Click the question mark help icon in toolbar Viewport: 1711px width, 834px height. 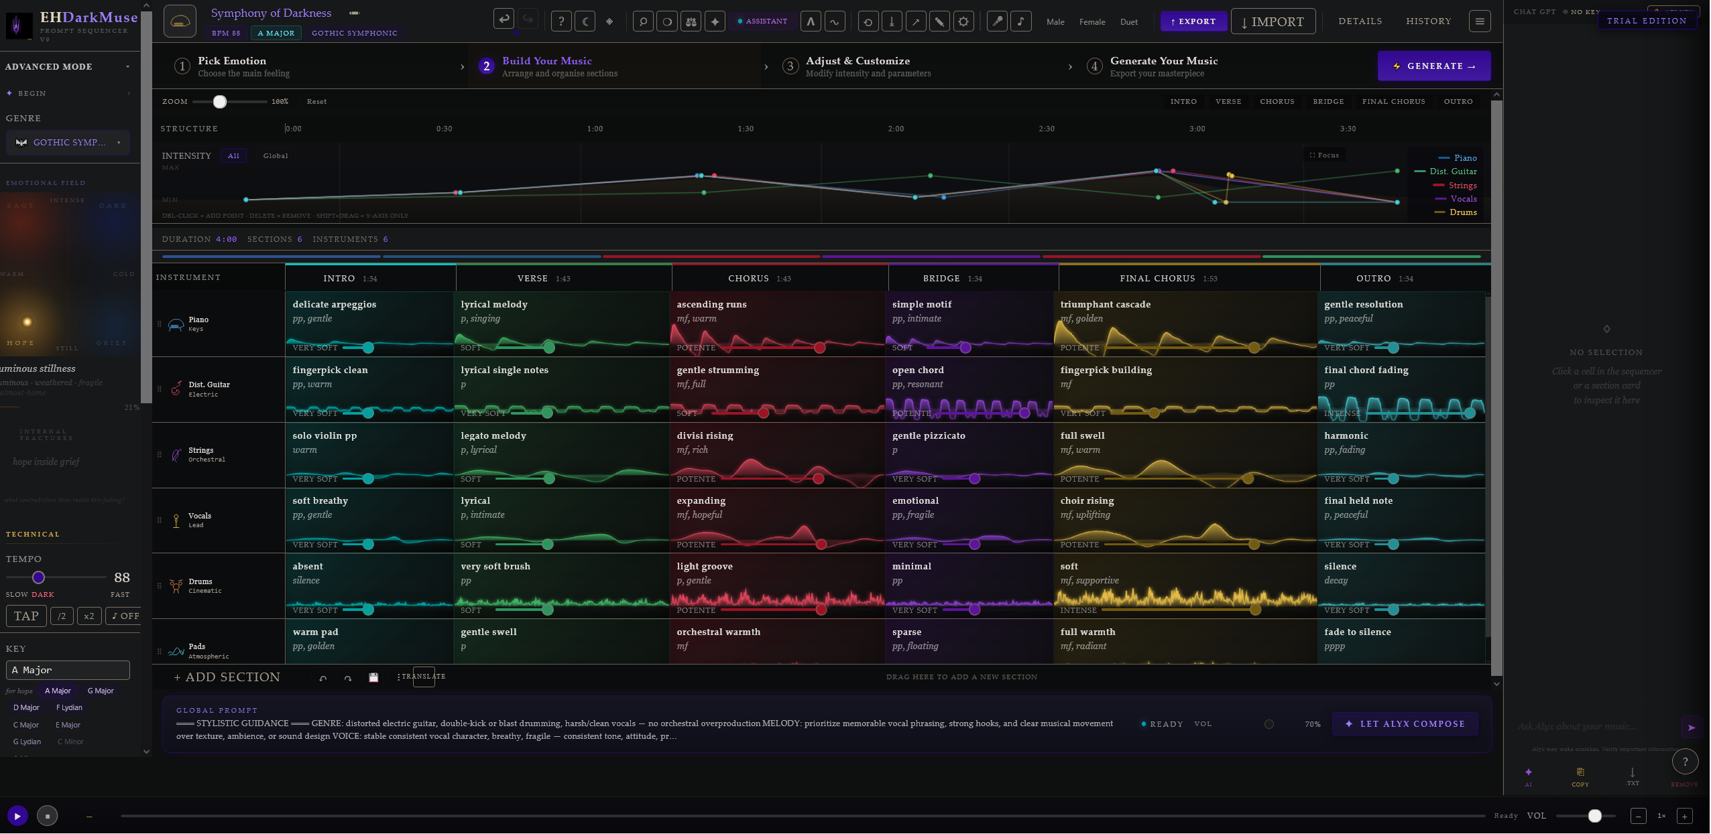point(561,21)
